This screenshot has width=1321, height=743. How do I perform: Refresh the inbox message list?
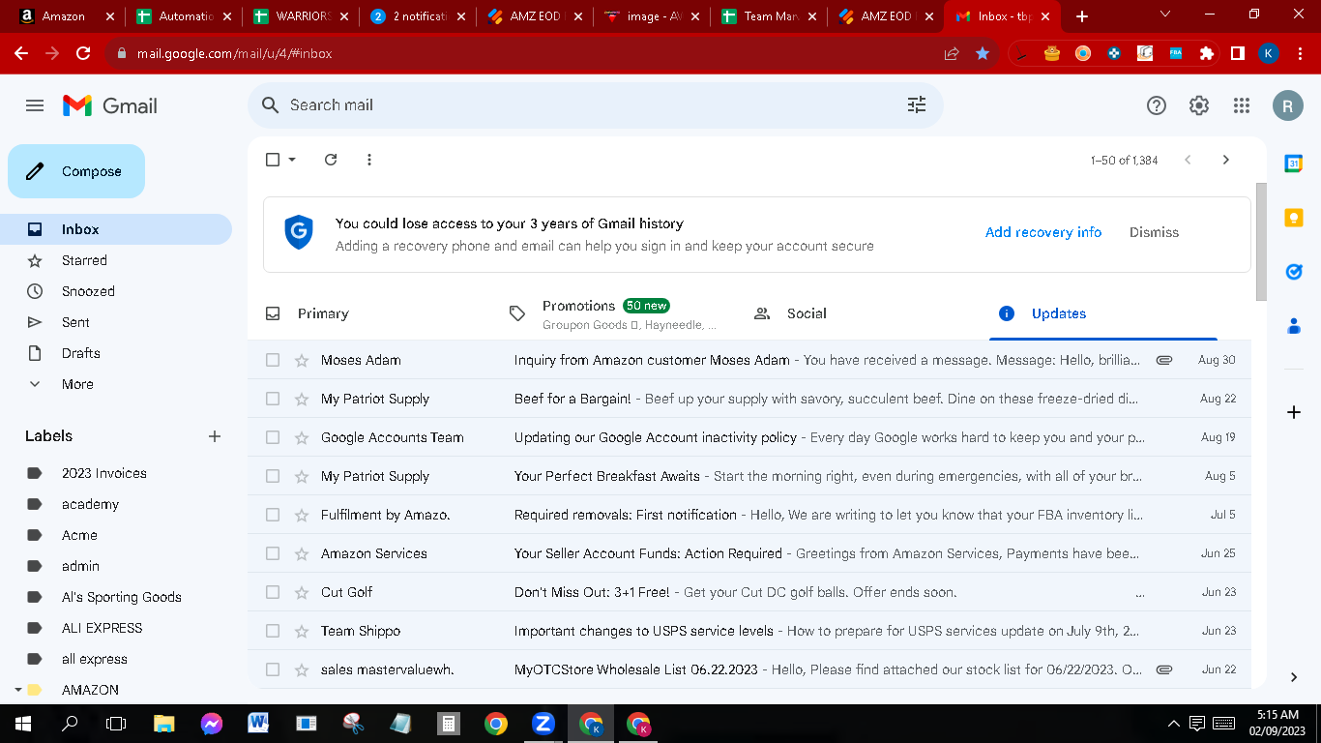[331, 160]
